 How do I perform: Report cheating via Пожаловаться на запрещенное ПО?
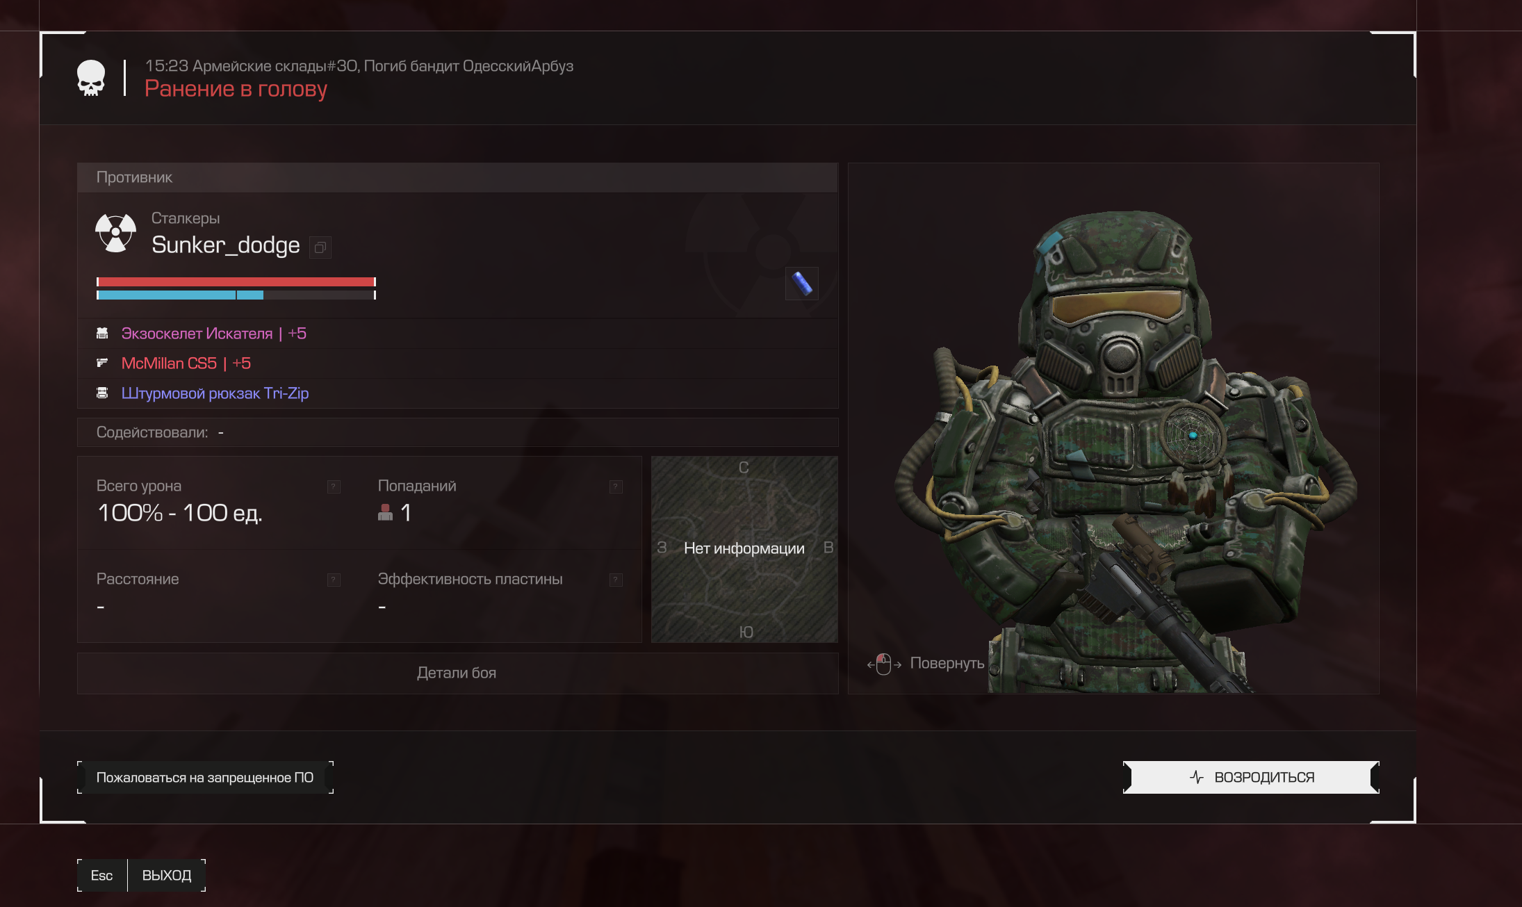pyautogui.click(x=205, y=777)
